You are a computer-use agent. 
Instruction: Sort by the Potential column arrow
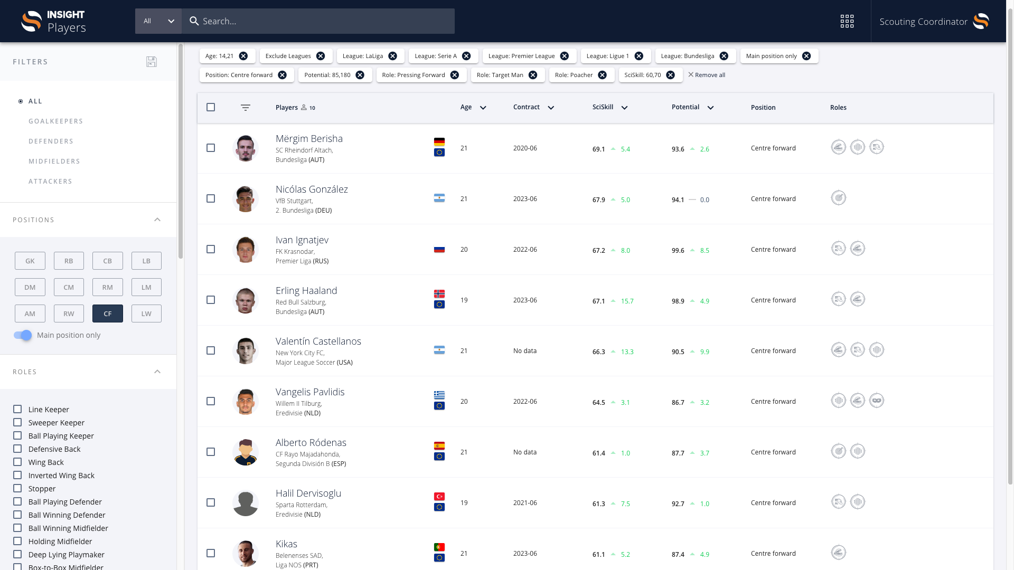(x=710, y=108)
